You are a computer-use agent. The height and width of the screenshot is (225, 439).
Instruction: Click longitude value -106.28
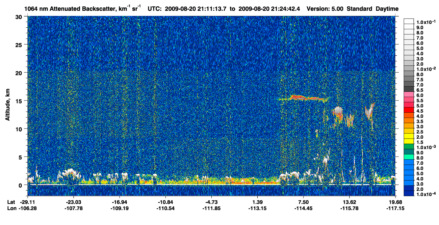27,208
